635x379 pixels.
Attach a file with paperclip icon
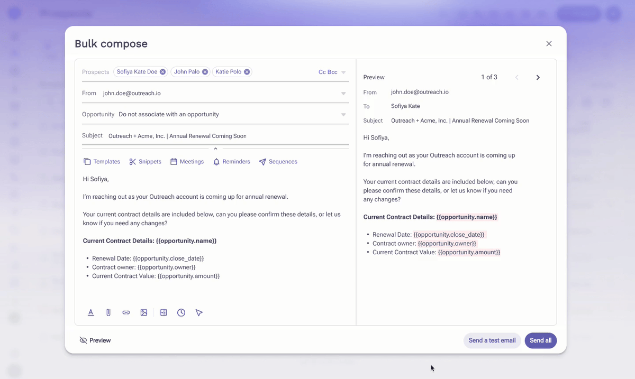(108, 312)
